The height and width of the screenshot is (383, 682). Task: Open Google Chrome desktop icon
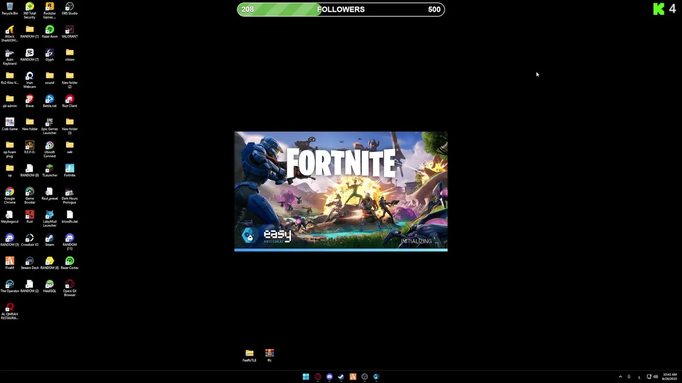pos(10,195)
